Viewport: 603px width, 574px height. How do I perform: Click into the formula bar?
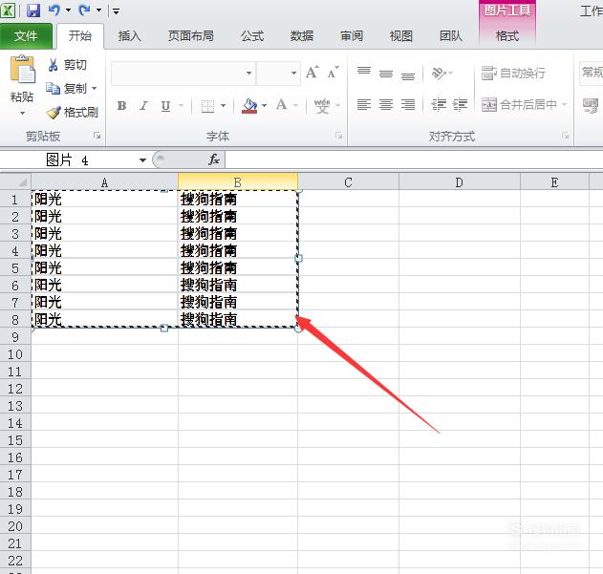[414, 159]
